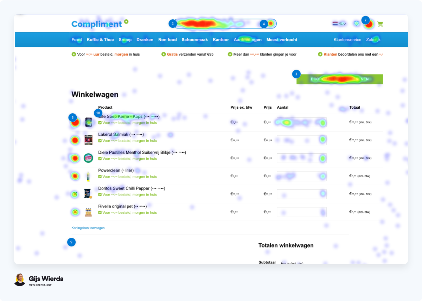Open the Powerclean product link

pos(116,170)
